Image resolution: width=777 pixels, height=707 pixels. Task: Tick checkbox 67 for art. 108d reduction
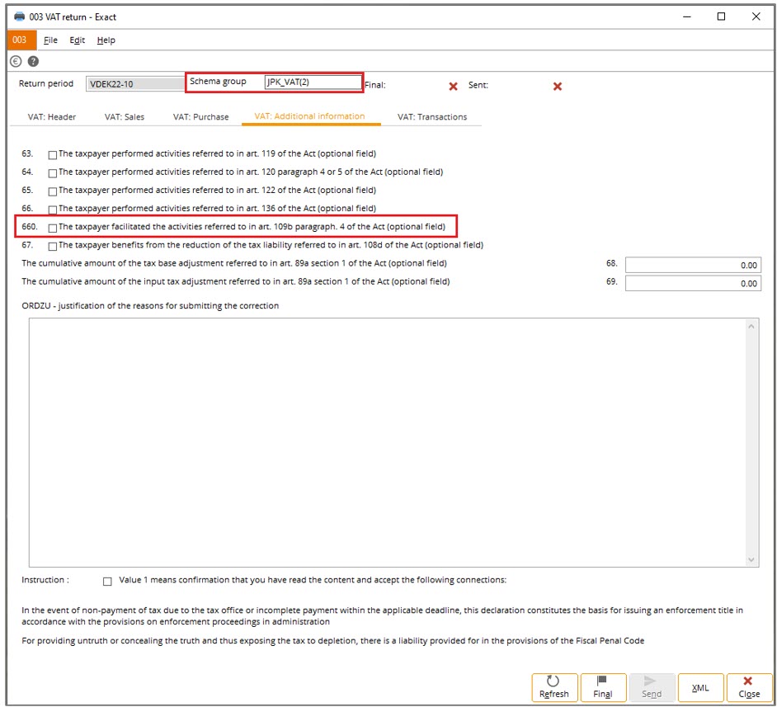[53, 246]
